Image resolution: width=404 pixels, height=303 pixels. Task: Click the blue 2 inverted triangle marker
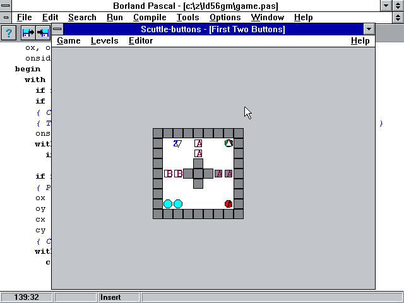177,143
